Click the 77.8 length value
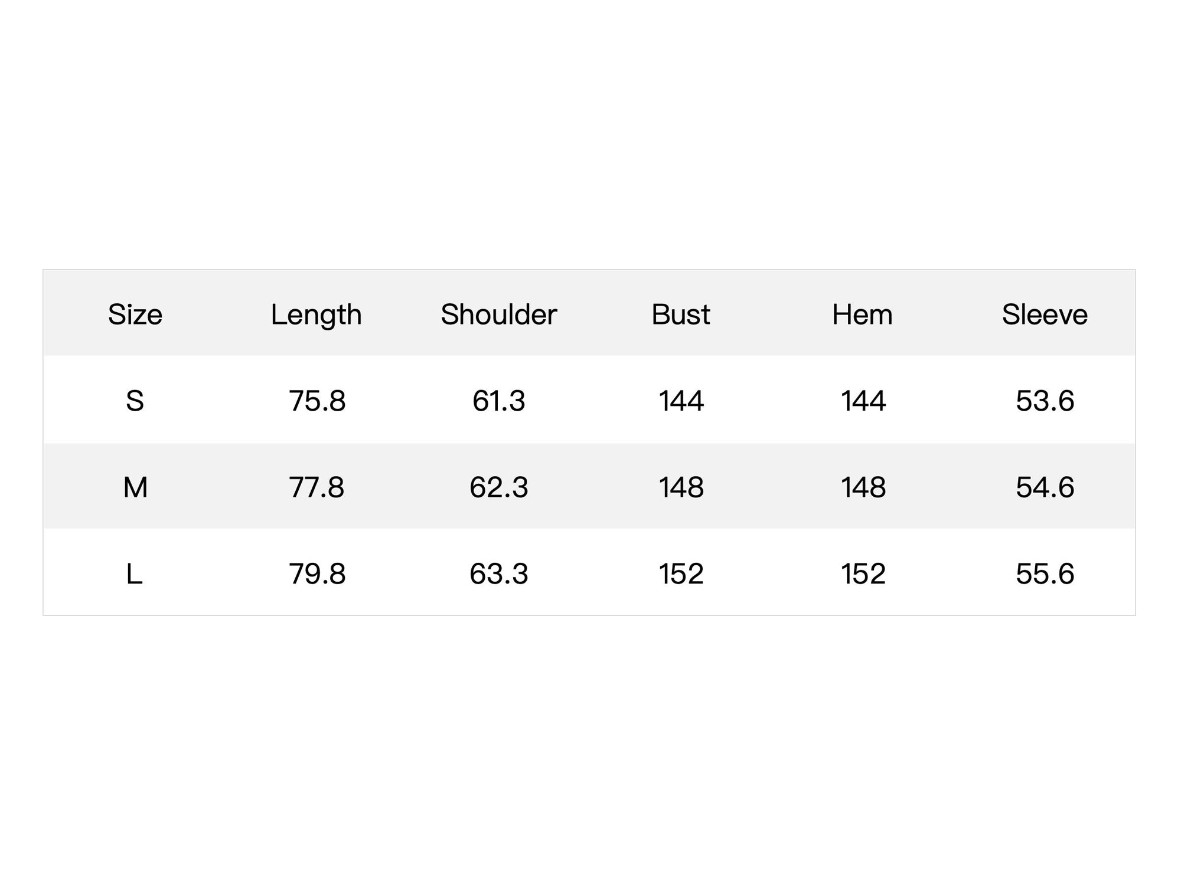The image size is (1181, 885). [317, 487]
